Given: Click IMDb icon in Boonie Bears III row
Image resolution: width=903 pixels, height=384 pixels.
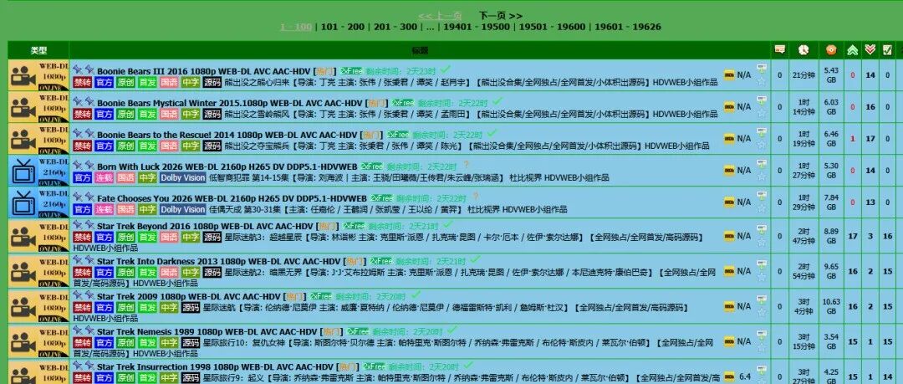Looking at the screenshot, I should tap(729, 75).
